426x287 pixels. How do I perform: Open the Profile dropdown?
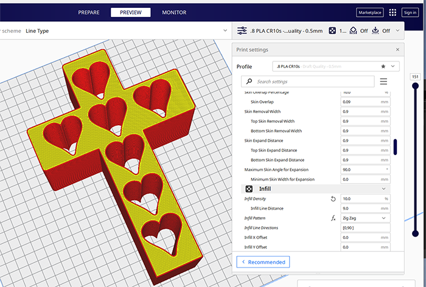(336, 66)
